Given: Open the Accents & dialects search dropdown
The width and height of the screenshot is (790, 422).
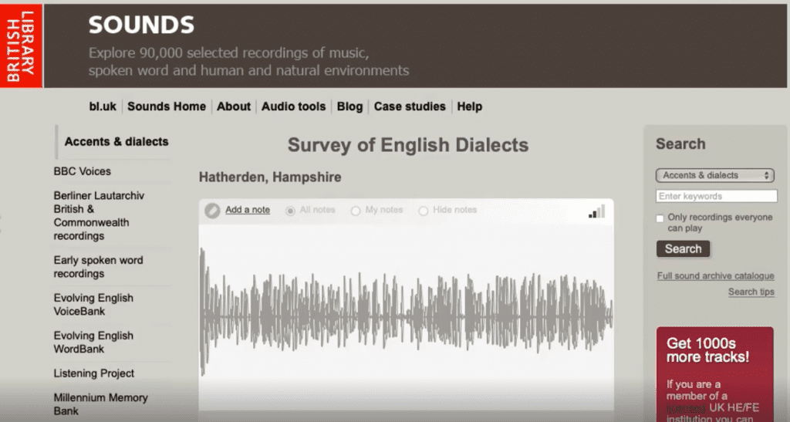Looking at the screenshot, I should tap(714, 175).
